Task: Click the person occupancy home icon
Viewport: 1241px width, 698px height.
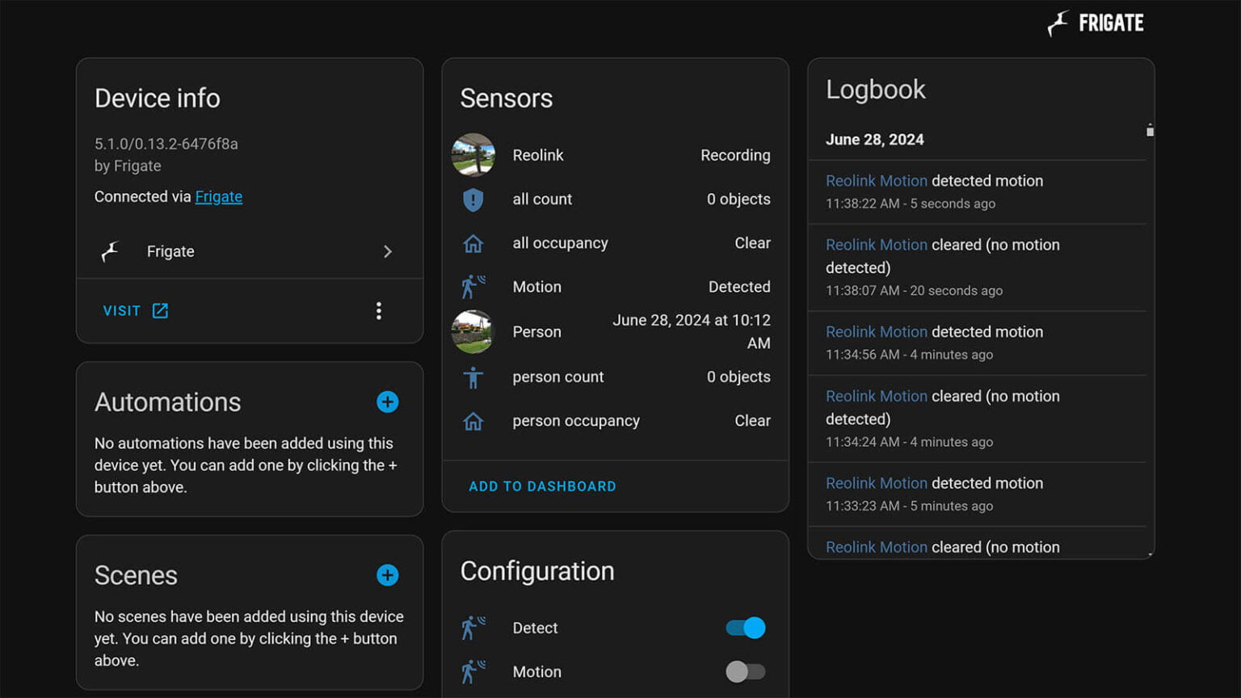Action: click(x=473, y=421)
